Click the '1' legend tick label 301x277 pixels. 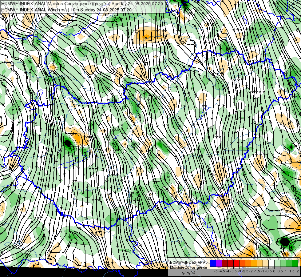(x=286, y=271)
